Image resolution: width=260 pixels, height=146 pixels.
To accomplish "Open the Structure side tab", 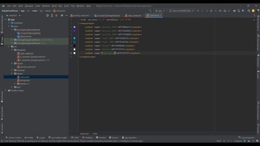I will (x=2, y=128).
